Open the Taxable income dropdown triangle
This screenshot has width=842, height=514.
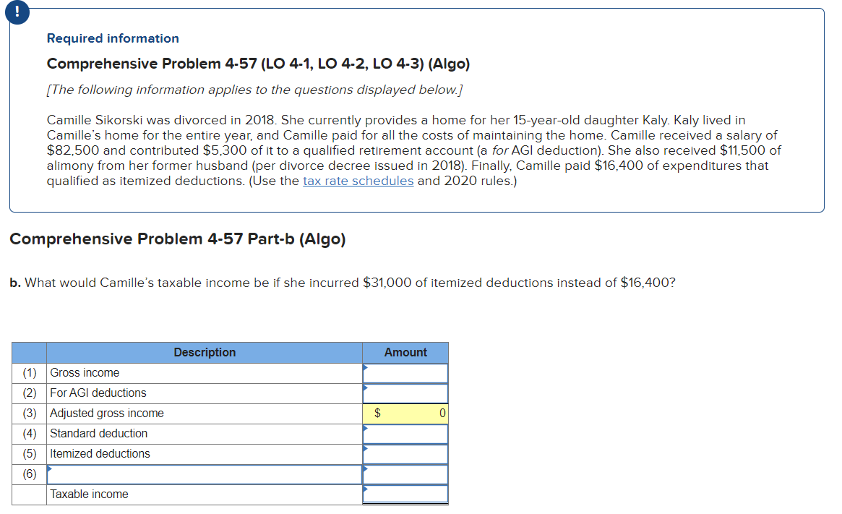(366, 489)
